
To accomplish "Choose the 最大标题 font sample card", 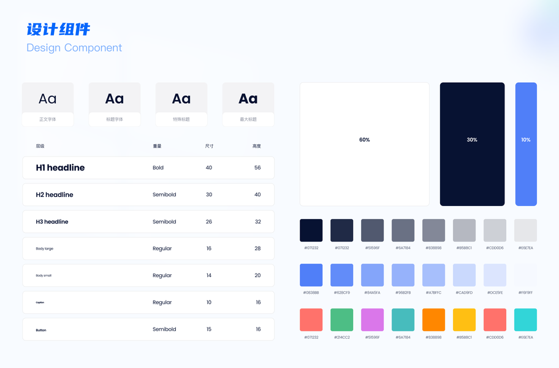I will click(248, 104).
